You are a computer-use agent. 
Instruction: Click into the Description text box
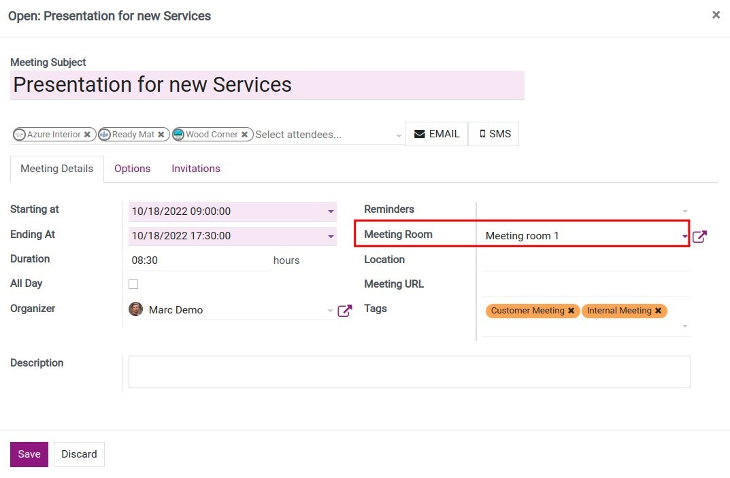(x=409, y=372)
